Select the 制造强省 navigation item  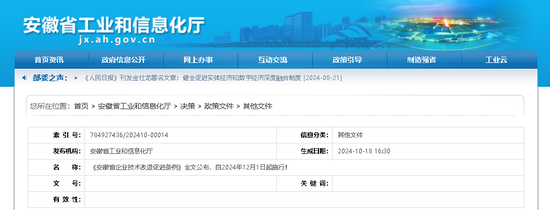coord(422,60)
